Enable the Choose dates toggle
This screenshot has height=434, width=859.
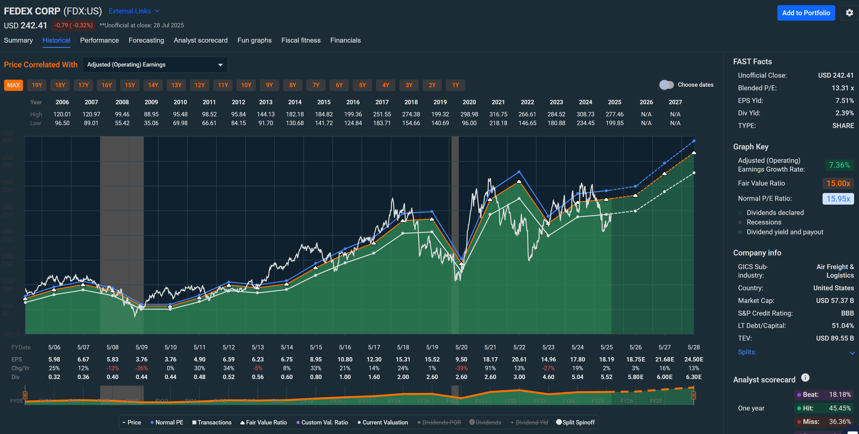(x=666, y=85)
